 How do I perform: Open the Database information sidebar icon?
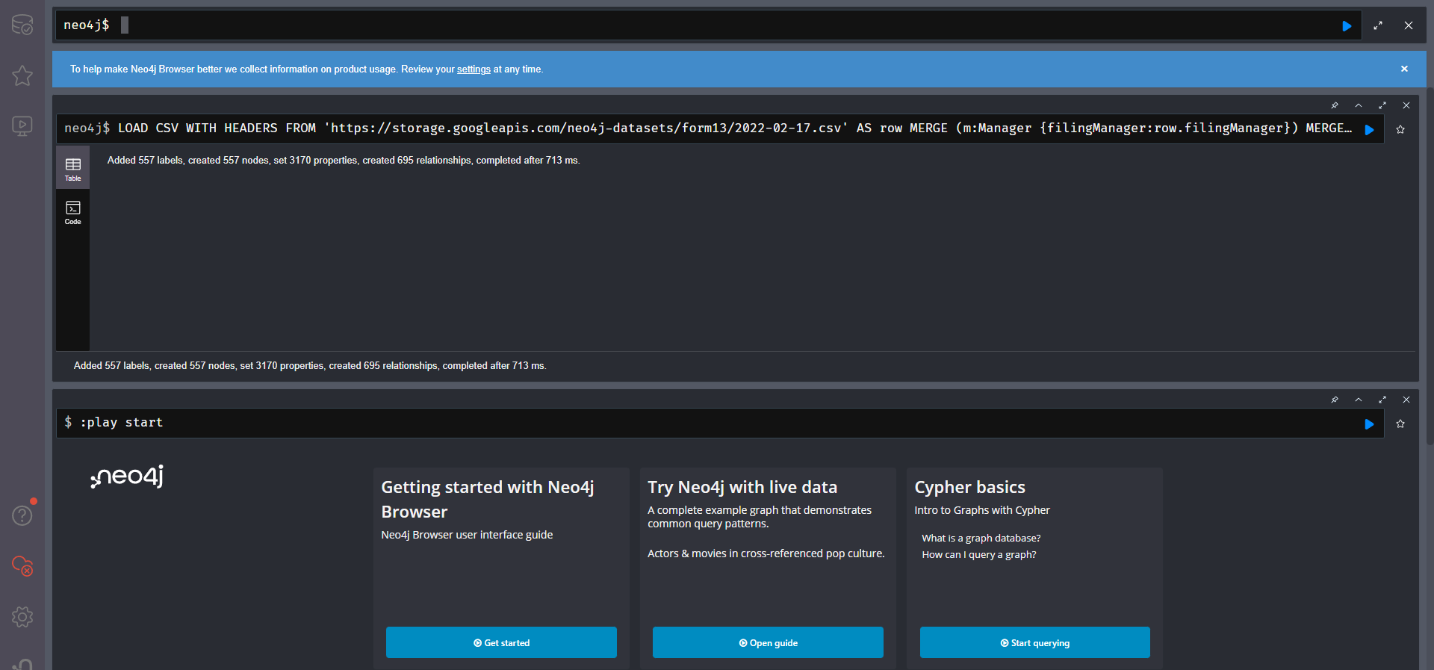click(x=22, y=25)
